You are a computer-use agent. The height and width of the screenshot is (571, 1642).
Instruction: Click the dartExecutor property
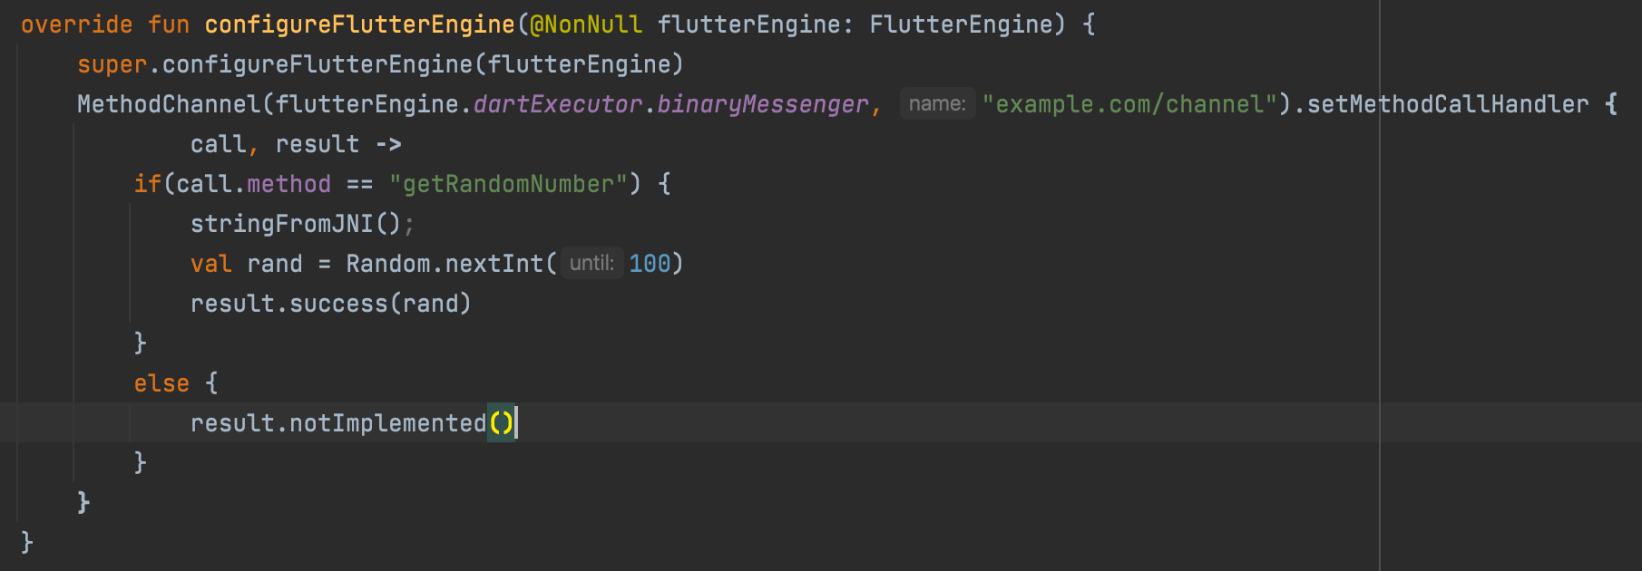click(x=558, y=104)
